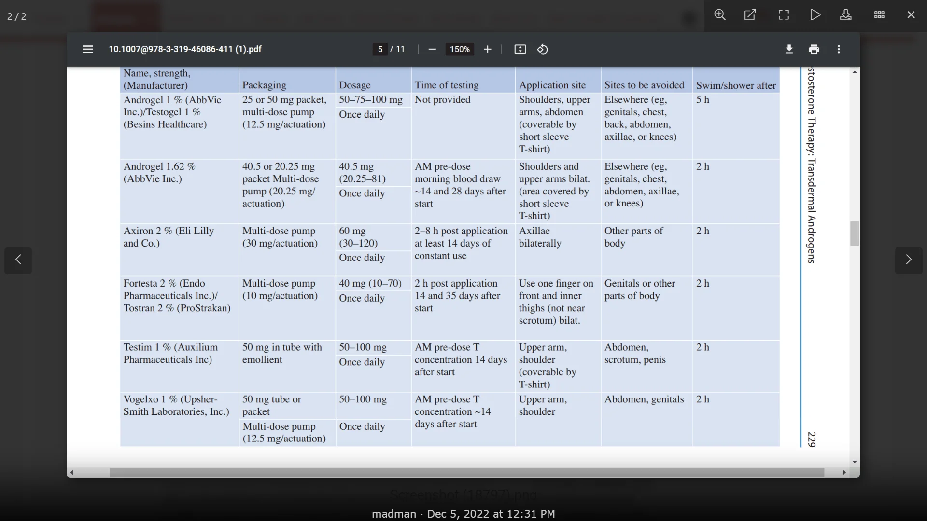Screen dimensions: 927x521
Task: Click the scroll down arrow
Action: (855, 462)
